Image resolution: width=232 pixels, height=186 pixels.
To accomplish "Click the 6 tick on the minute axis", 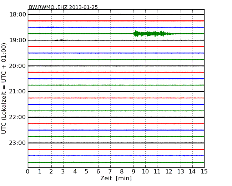I will (x=99, y=172).
